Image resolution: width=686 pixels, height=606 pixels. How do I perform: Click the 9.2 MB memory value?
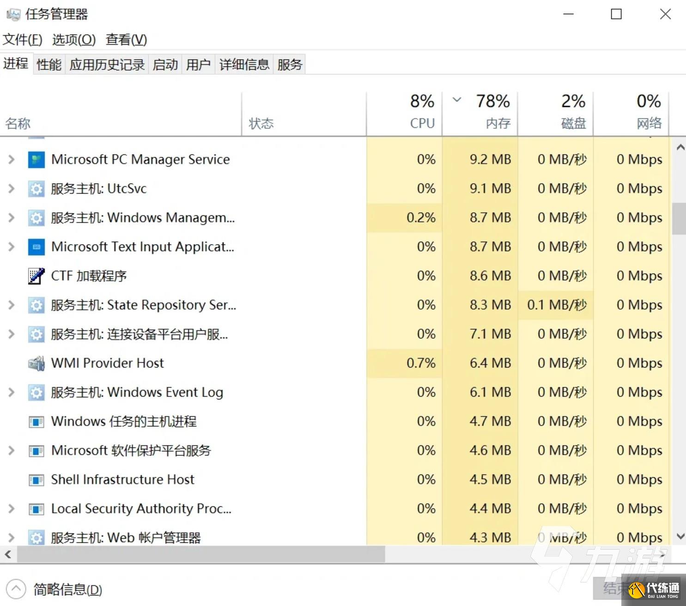coord(490,160)
